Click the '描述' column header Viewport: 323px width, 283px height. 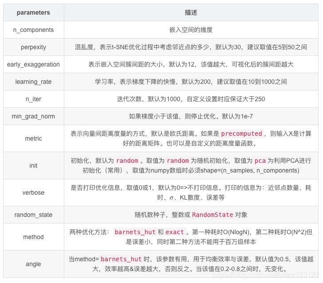(191, 12)
